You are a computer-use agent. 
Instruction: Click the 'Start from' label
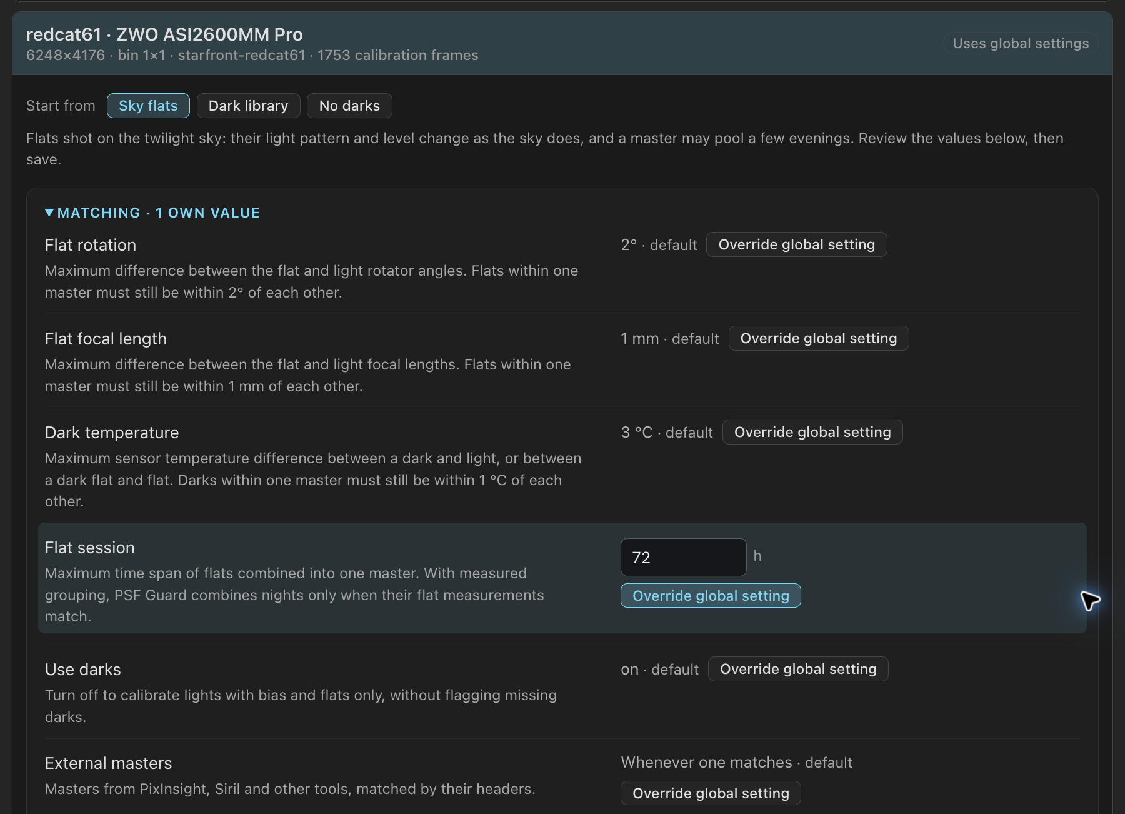[x=61, y=106]
